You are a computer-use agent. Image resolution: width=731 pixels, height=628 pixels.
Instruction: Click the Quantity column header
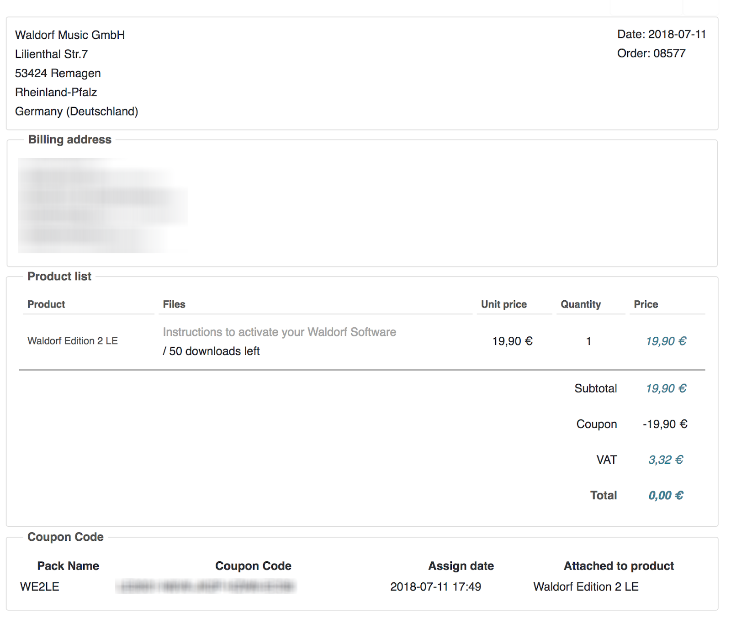point(581,304)
